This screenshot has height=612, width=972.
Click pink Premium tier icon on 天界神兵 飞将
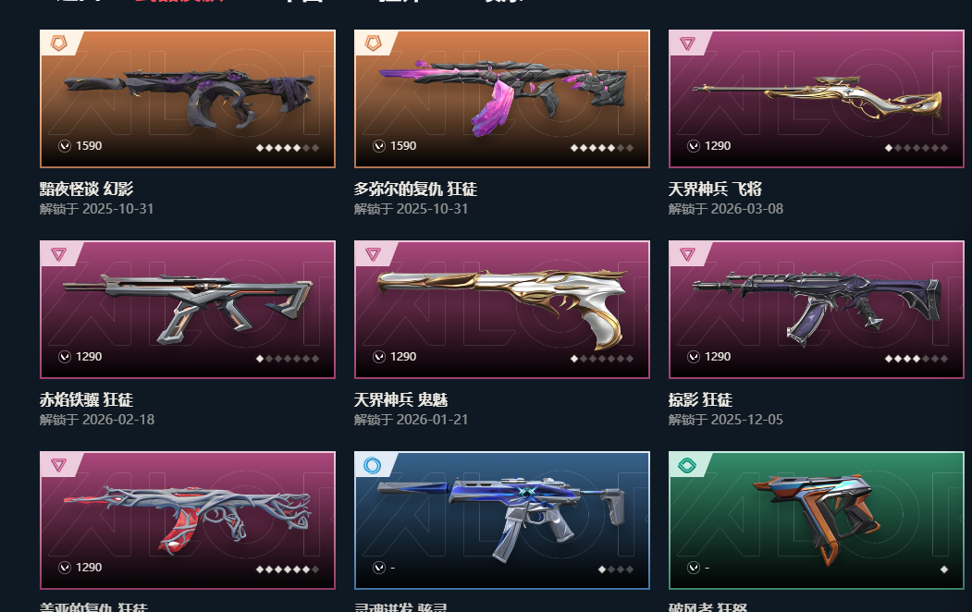(x=687, y=43)
